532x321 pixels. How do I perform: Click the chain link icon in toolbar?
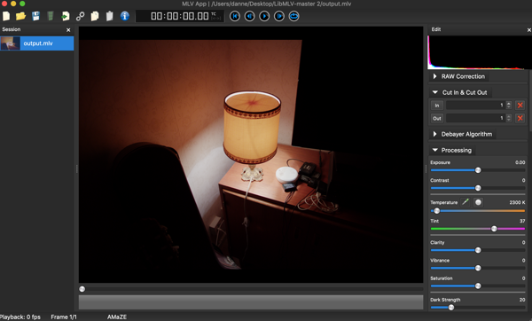(x=80, y=16)
